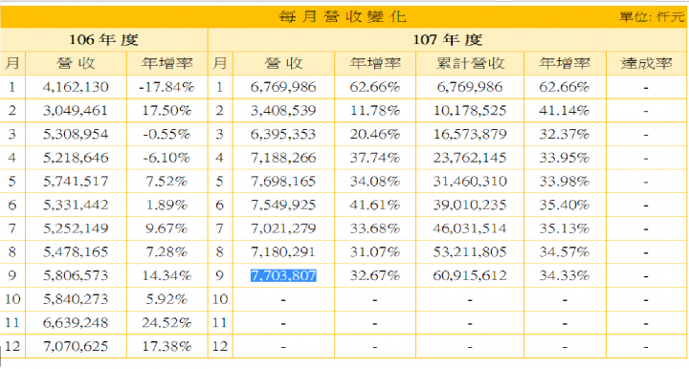Select growth rate 9.67%
Image resolution: width=689 pixels, height=369 pixels.
point(167,228)
